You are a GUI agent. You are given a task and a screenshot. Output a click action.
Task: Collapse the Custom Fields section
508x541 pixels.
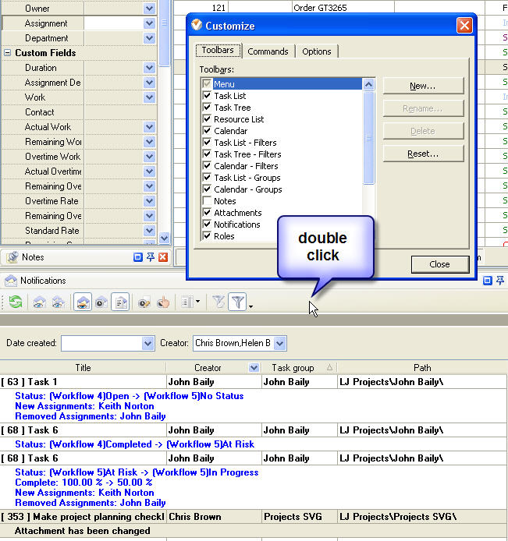pos(8,53)
